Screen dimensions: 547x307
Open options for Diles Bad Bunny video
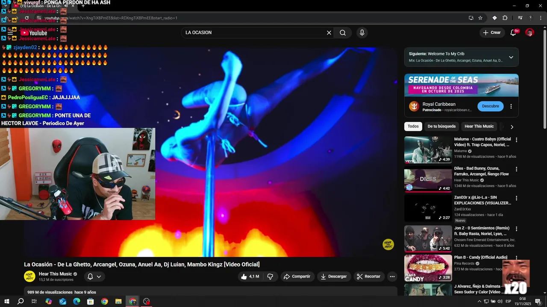(x=516, y=169)
